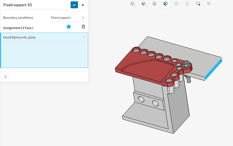This screenshot has height=146, width=233.
Task: Remove face29@mounth_plate from the assignment list
Action: pyautogui.click(x=84, y=37)
